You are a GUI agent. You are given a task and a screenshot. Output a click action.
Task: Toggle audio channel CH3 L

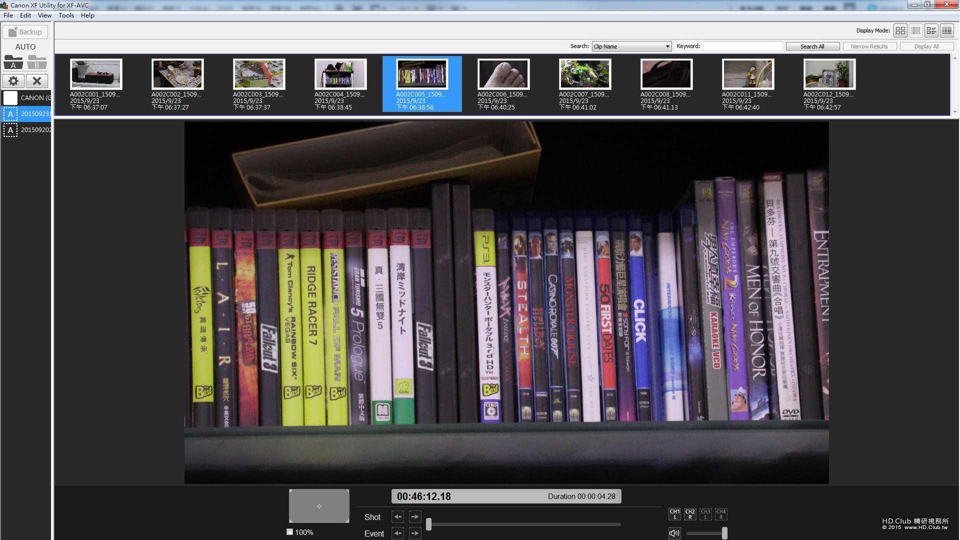point(705,514)
